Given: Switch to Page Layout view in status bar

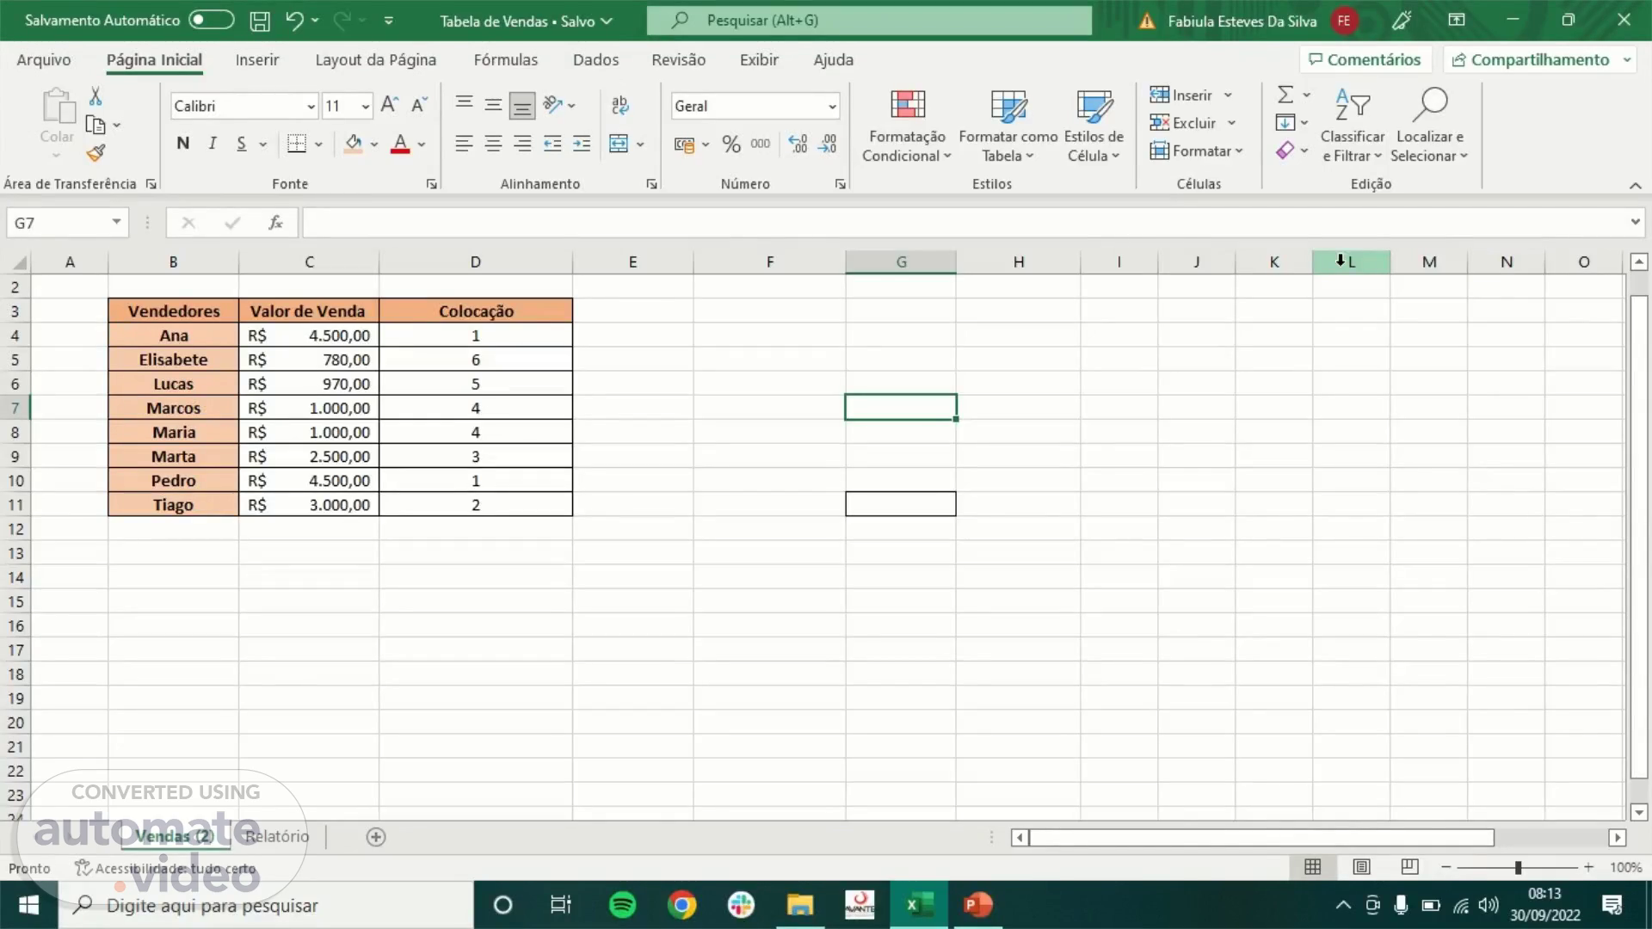Looking at the screenshot, I should tap(1361, 867).
